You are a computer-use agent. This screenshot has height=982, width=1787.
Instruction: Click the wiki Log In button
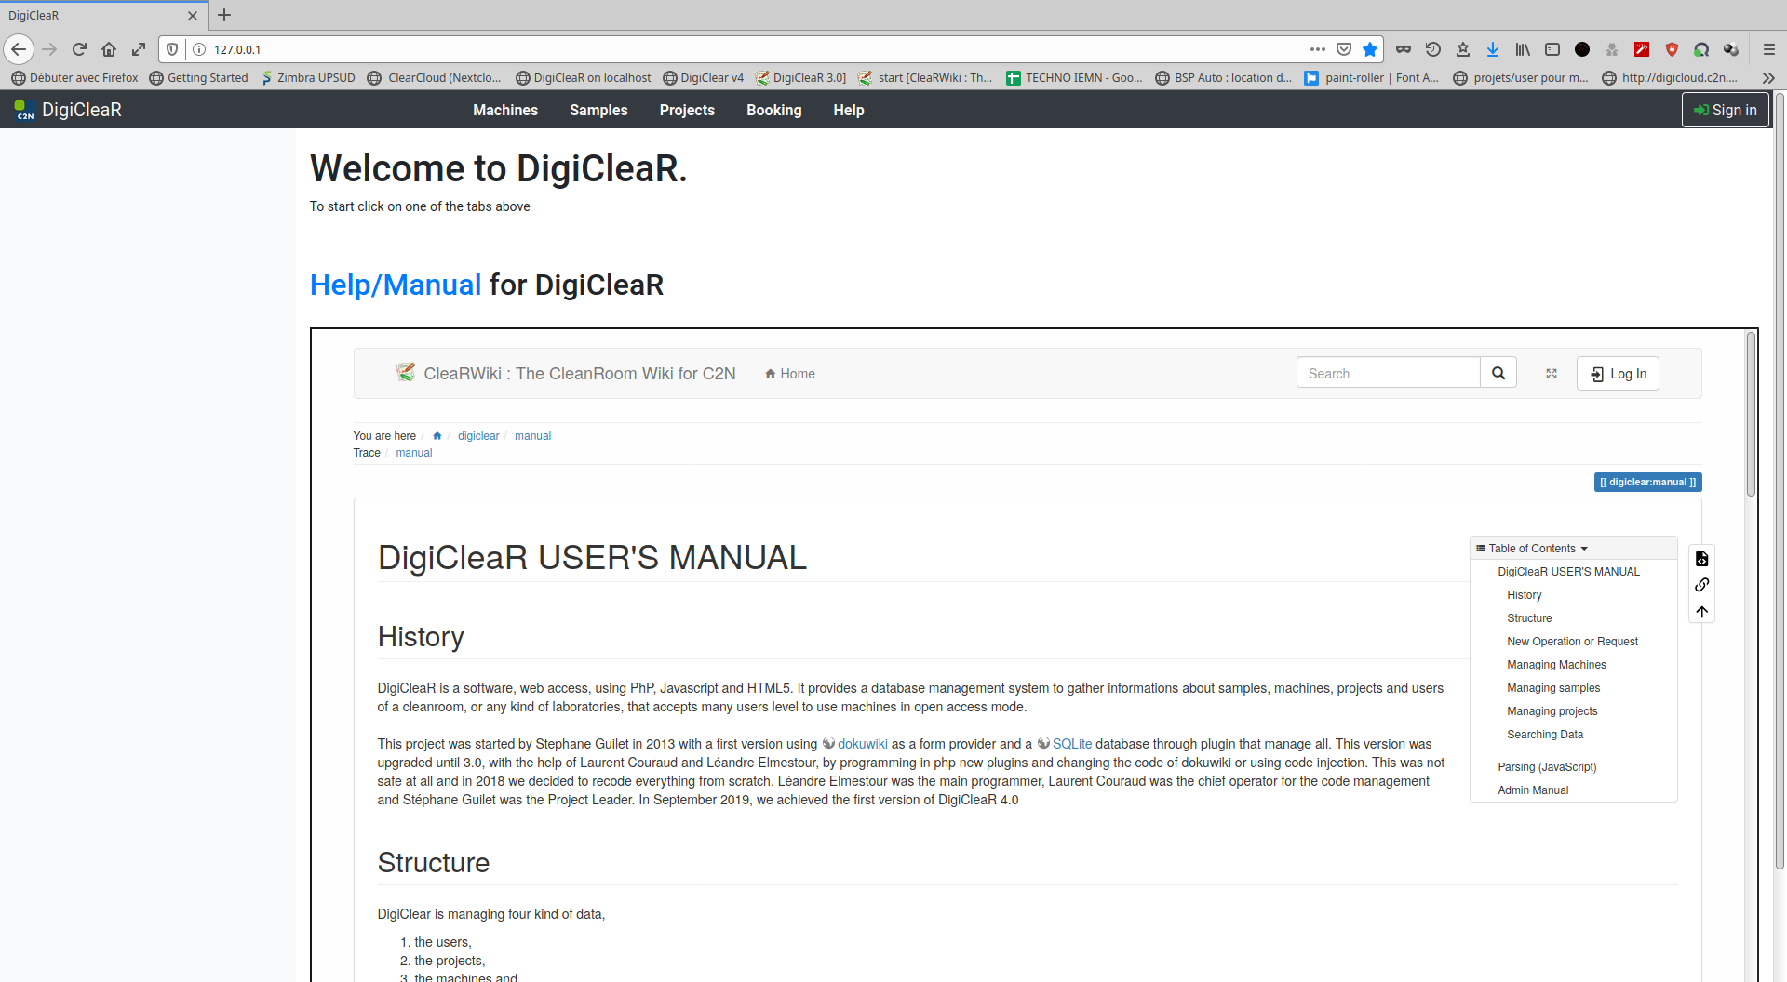point(1618,374)
